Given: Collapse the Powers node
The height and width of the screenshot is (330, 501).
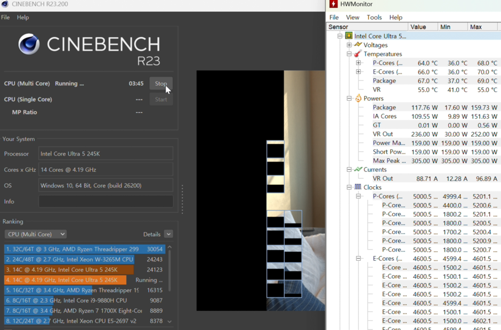Looking at the screenshot, I should (x=349, y=98).
